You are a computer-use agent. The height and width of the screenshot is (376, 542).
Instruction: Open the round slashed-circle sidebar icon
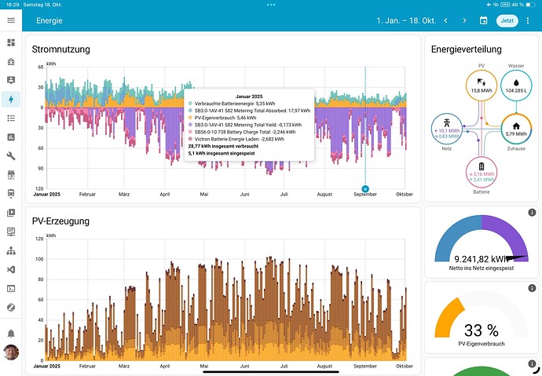click(x=11, y=307)
